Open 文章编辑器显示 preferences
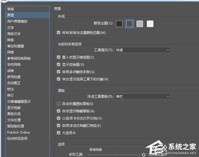 [x=28, y=101]
